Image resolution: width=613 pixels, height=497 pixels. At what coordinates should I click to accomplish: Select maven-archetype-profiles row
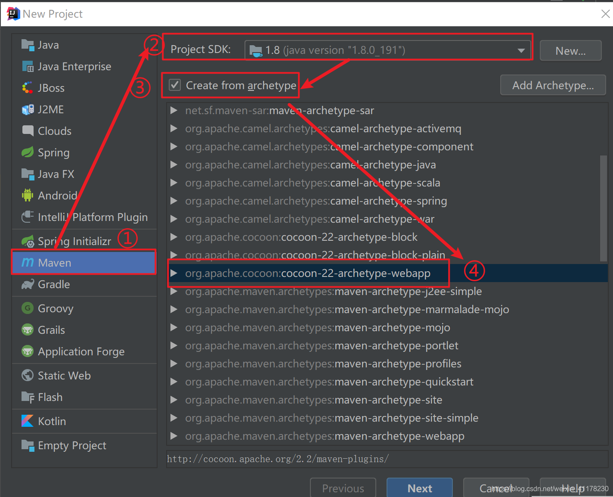tap(387, 363)
